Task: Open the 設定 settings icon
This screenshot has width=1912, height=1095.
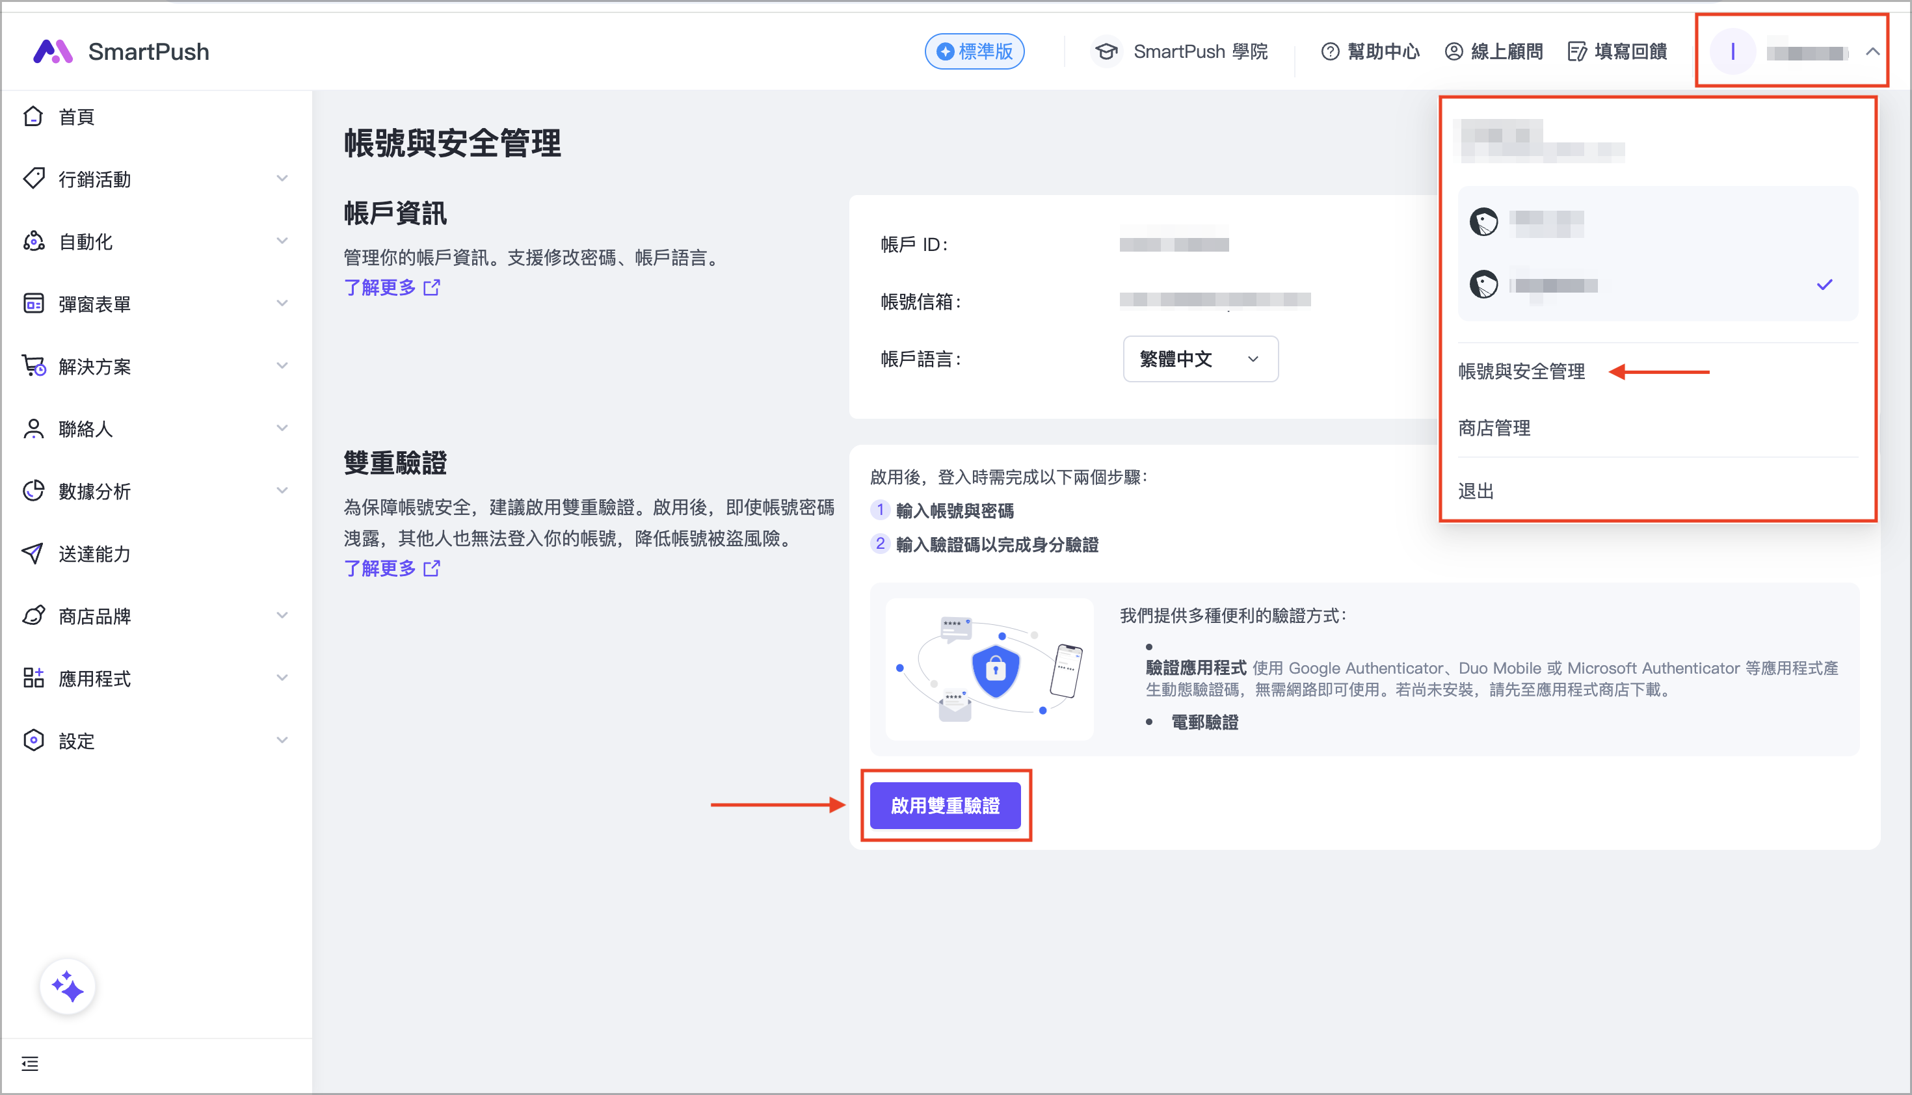Action: (33, 741)
